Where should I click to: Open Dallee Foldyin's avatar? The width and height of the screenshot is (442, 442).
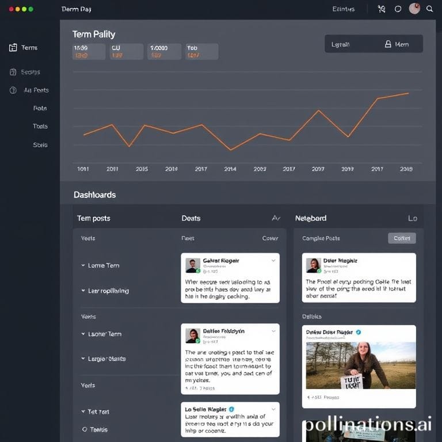pos(193,336)
